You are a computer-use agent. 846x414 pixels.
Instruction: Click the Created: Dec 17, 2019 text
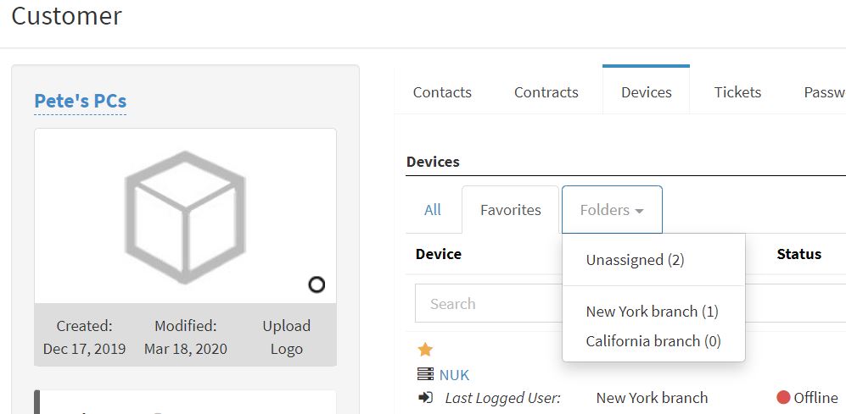tap(84, 337)
